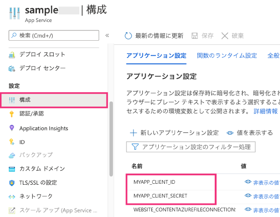The height and width of the screenshot is (217, 280).
Task: Click 最新の情報に更新 refresh button
Action: tap(154, 36)
